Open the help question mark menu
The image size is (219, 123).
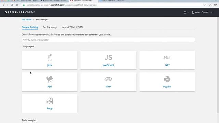(x=186, y=12)
